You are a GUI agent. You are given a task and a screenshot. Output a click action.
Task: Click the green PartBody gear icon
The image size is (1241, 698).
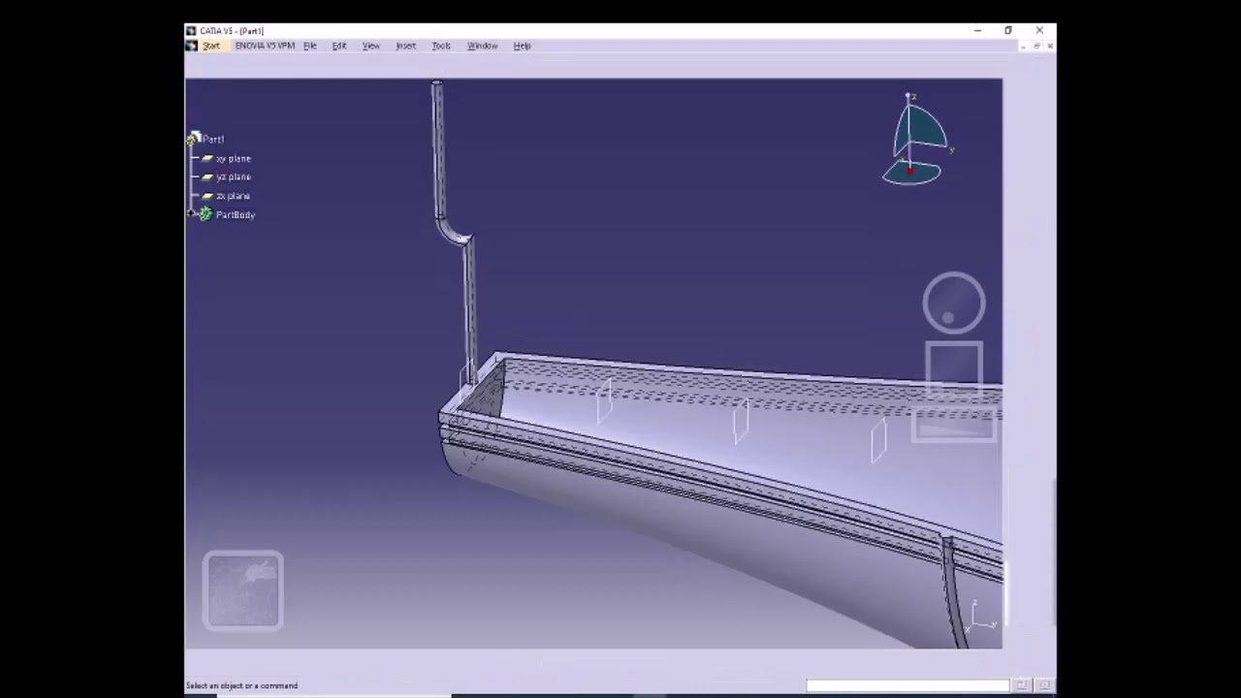(x=206, y=214)
